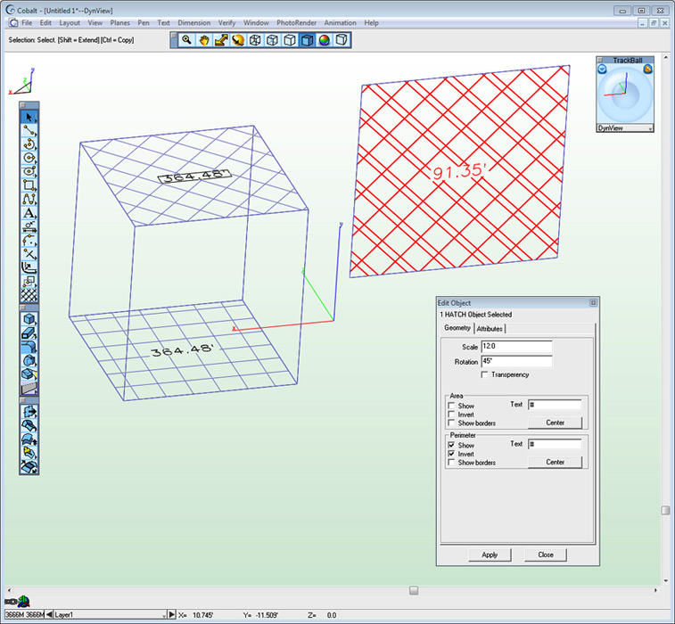Pick the Text tool
The height and width of the screenshot is (624, 675).
29,212
